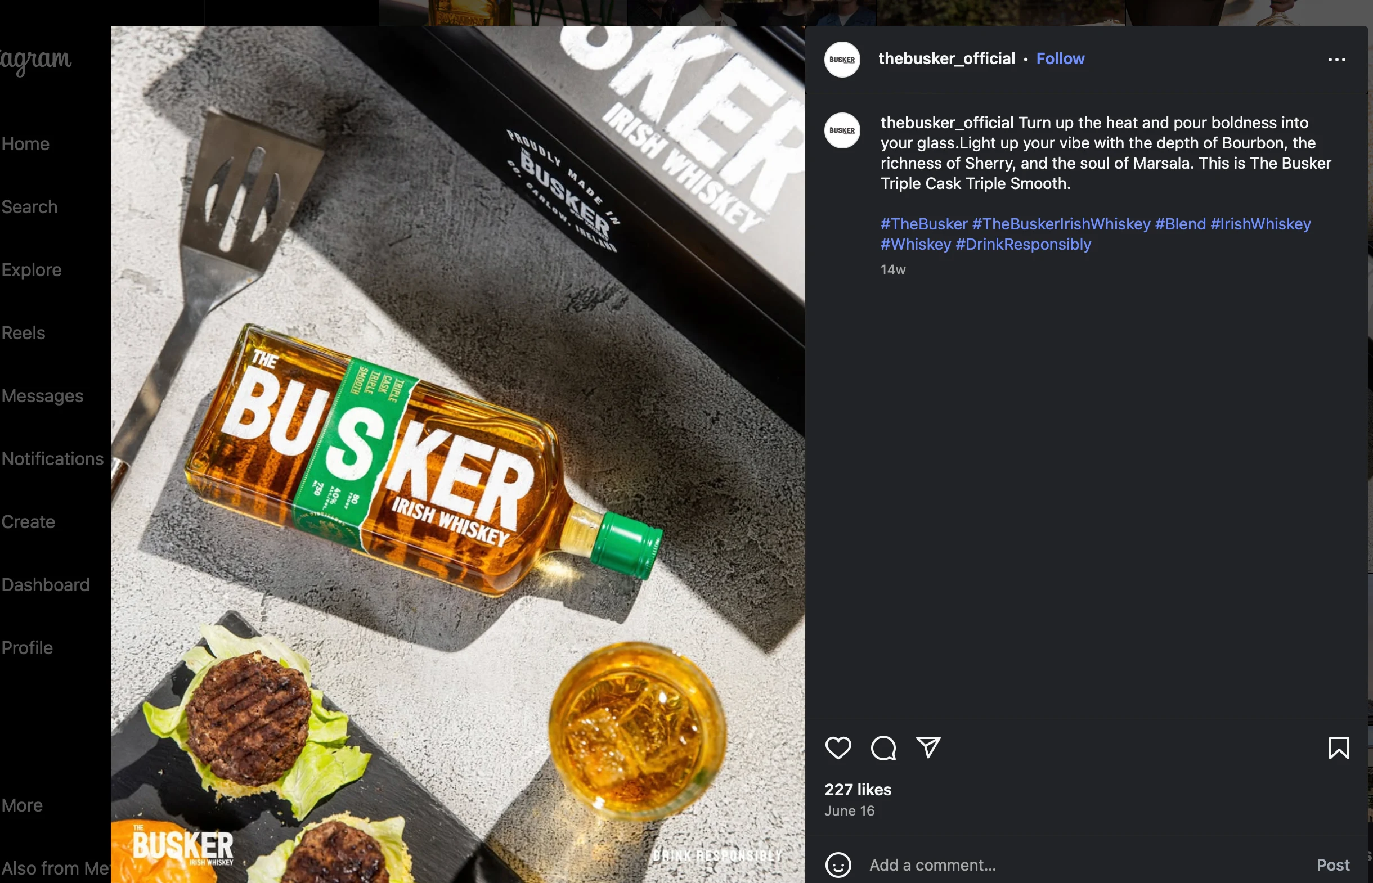The image size is (1373, 883).
Task: View the 227 likes list
Action: pos(858,790)
